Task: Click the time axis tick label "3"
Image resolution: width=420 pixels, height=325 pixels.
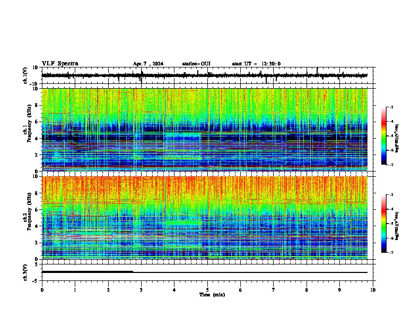Action: click(x=141, y=290)
